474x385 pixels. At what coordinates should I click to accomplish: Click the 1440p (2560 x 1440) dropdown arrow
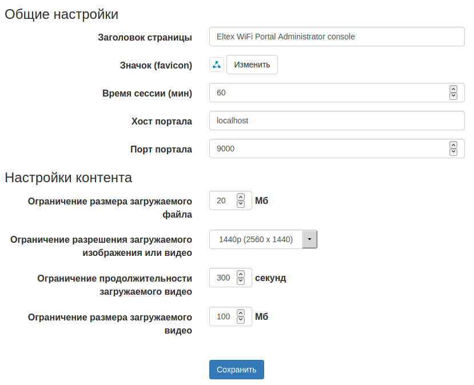click(x=309, y=240)
